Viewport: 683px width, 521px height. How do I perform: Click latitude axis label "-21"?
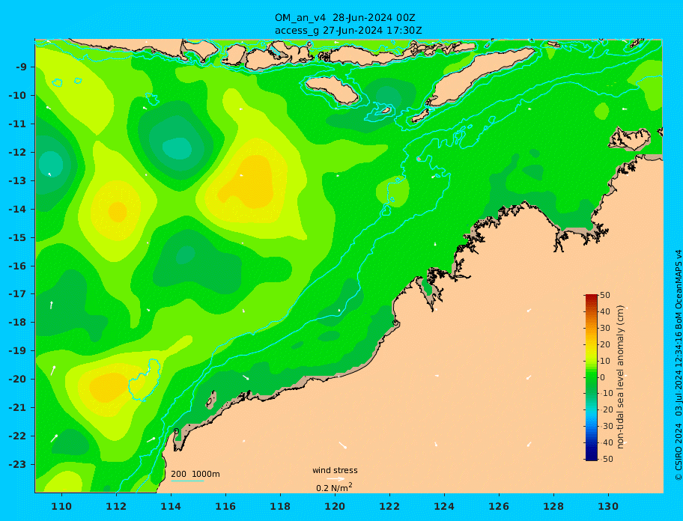[x=17, y=407]
